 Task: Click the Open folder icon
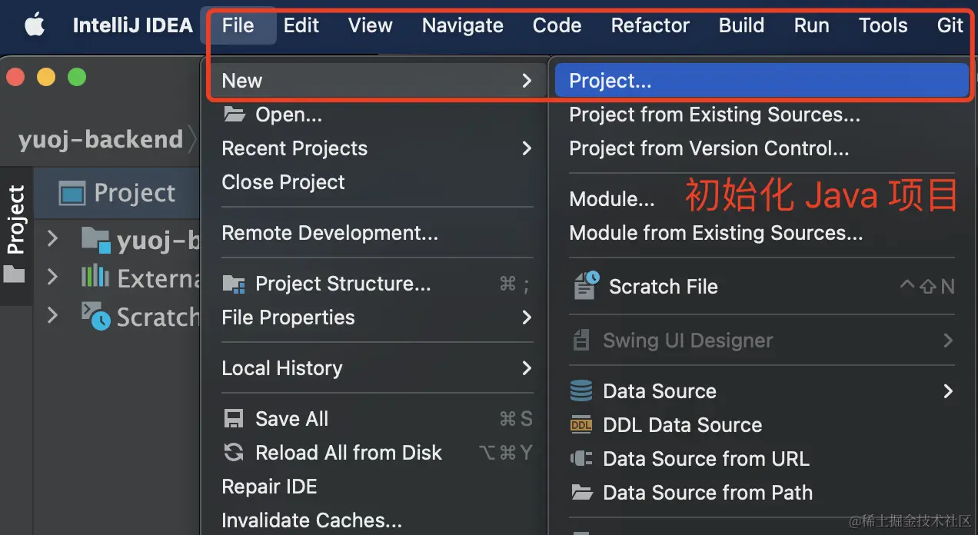(x=234, y=115)
